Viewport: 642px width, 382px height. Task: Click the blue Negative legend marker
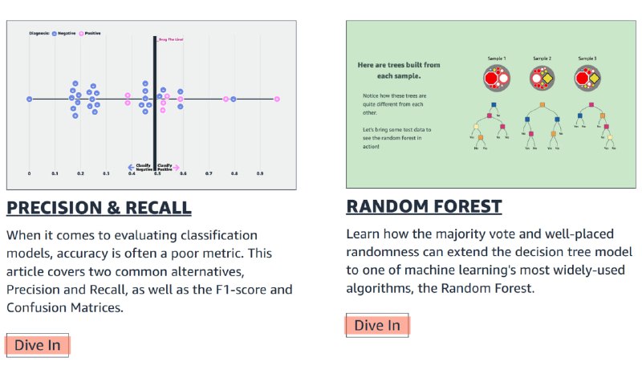[54, 34]
